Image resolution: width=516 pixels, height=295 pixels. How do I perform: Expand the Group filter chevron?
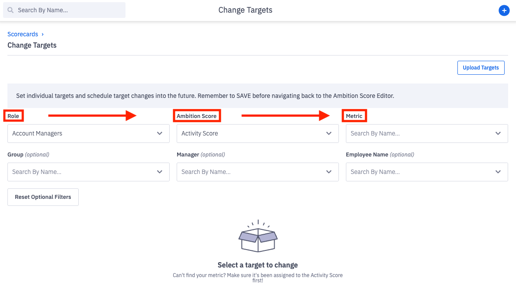tap(160, 172)
